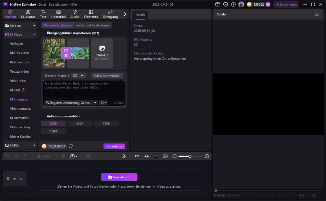Click the Importieren button in timeline
Image resolution: width=326 pixels, height=201 pixels.
coord(119,177)
